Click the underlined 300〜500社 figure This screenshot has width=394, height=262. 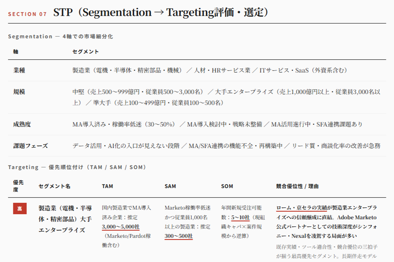click(179, 236)
